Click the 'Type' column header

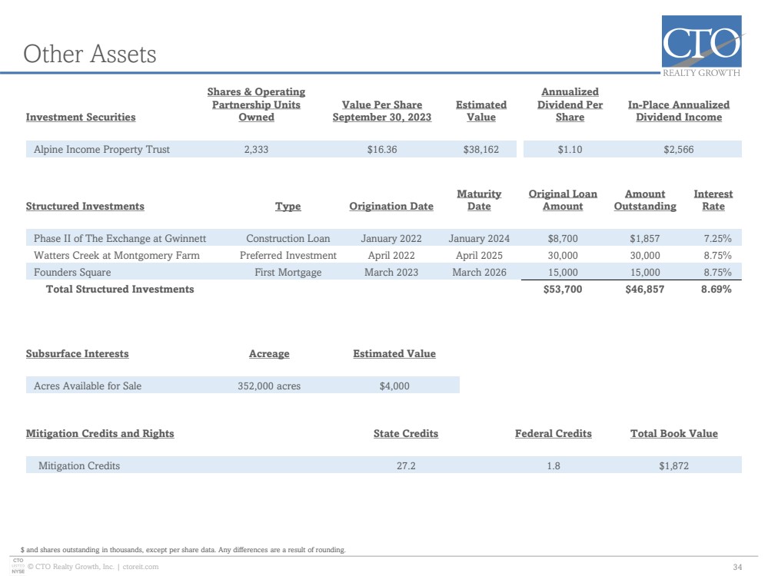point(288,206)
